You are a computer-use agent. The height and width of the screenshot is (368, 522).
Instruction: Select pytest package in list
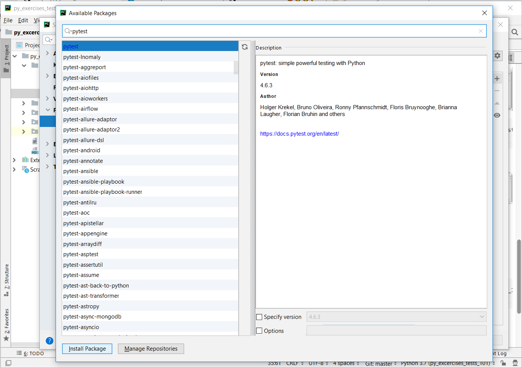pyautogui.click(x=150, y=46)
